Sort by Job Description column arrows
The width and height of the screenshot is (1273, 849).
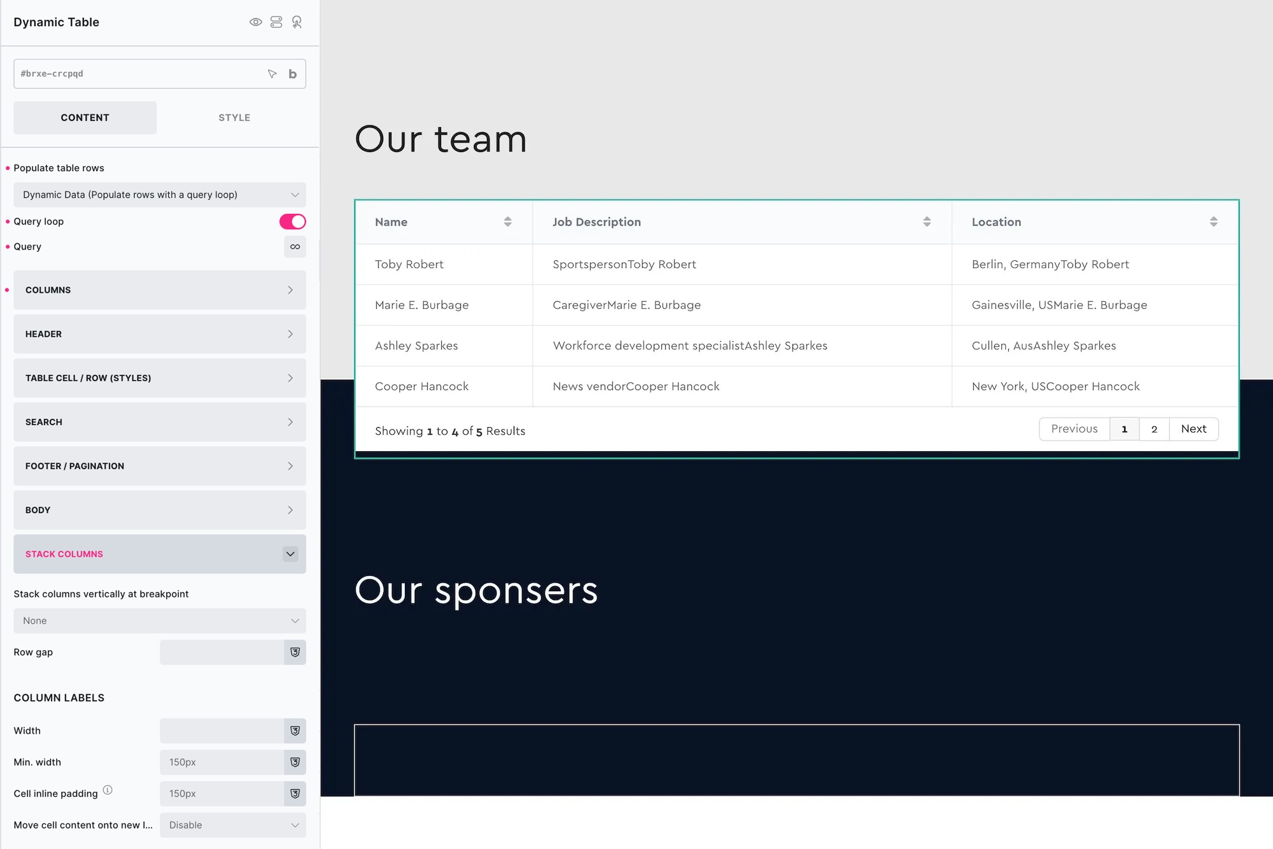(x=927, y=221)
